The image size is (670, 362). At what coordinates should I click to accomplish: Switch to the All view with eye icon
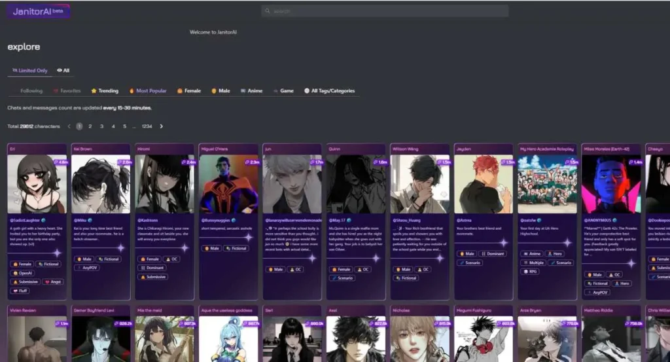coord(63,71)
